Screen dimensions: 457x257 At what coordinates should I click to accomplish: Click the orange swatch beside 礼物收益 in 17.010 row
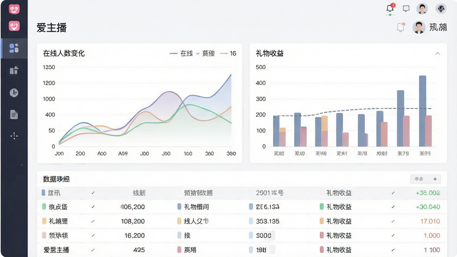point(322,221)
